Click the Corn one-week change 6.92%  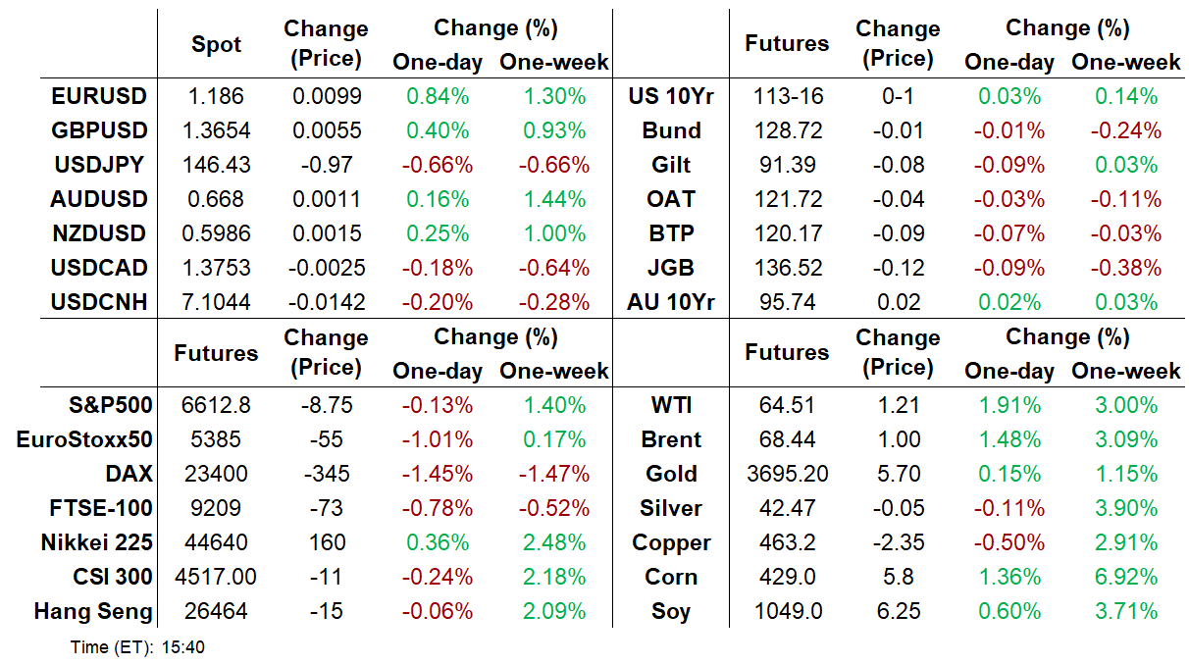tap(1125, 577)
